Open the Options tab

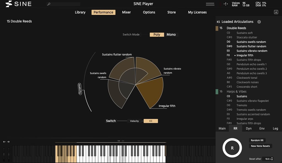149,12
